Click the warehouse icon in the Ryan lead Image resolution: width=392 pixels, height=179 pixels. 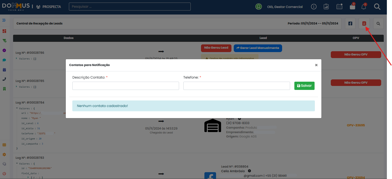pos(213,125)
